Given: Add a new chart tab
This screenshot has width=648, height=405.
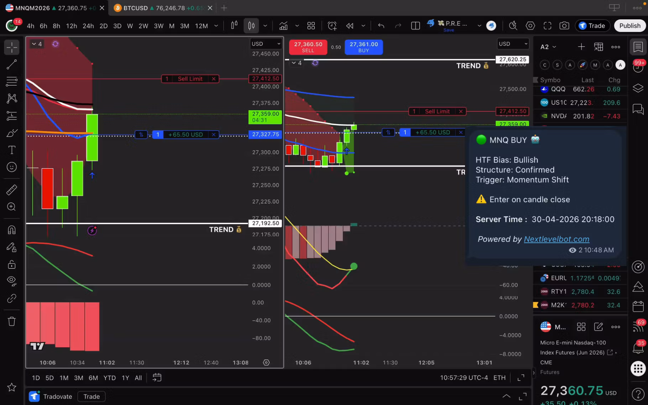Looking at the screenshot, I should tap(224, 8).
